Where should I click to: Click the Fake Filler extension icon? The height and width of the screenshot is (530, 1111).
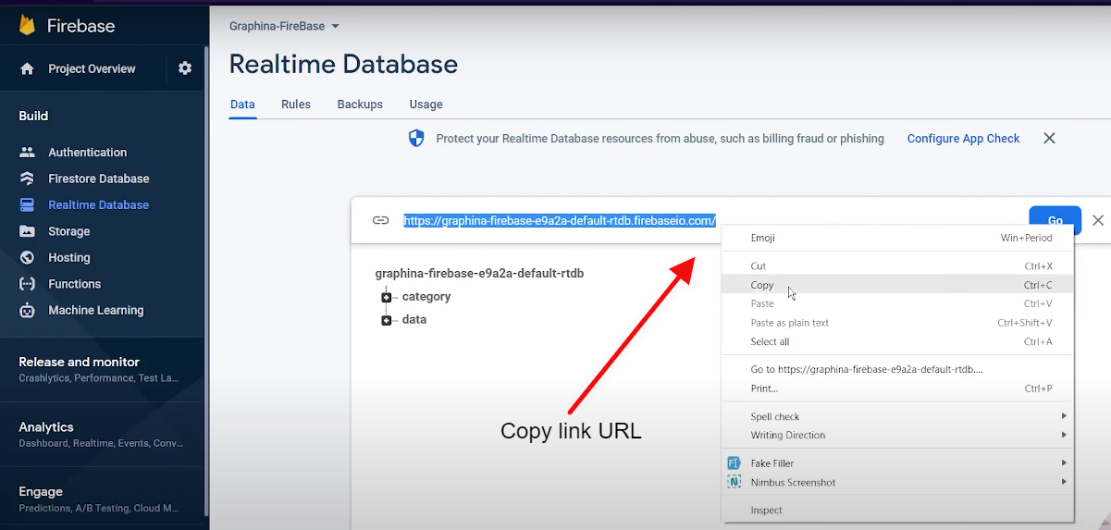(x=734, y=462)
